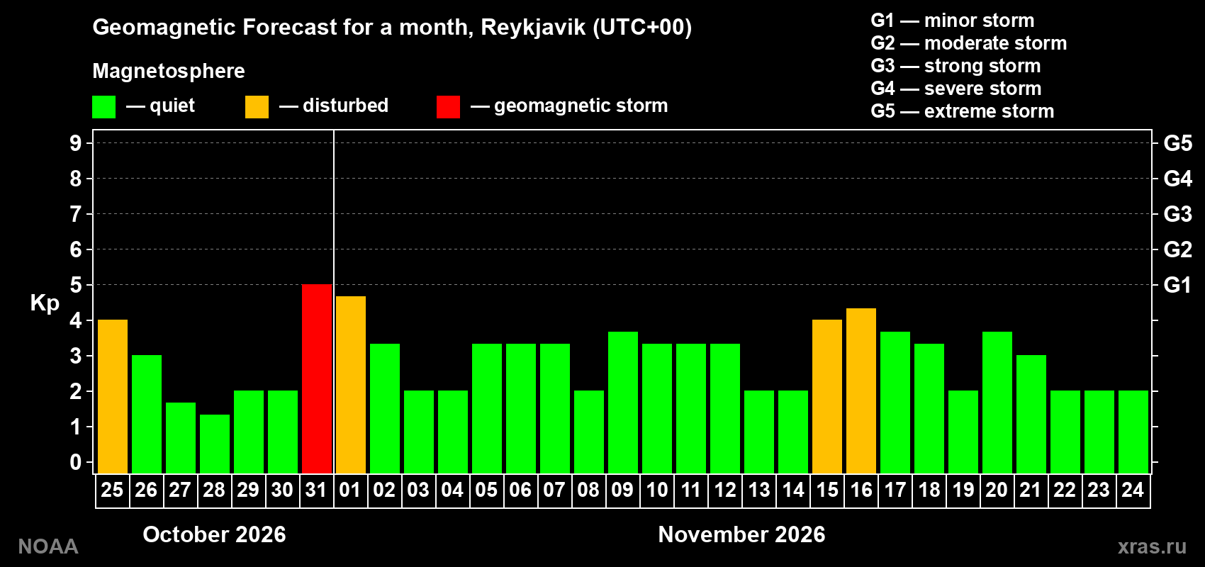The height and width of the screenshot is (567, 1205).
Task: Click the "October 2026" month label
Action: click(215, 534)
